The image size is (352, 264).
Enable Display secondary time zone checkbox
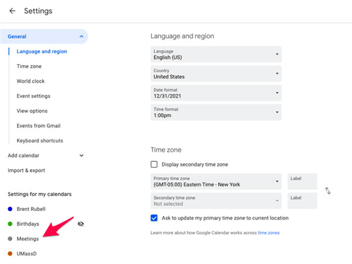[154, 165]
